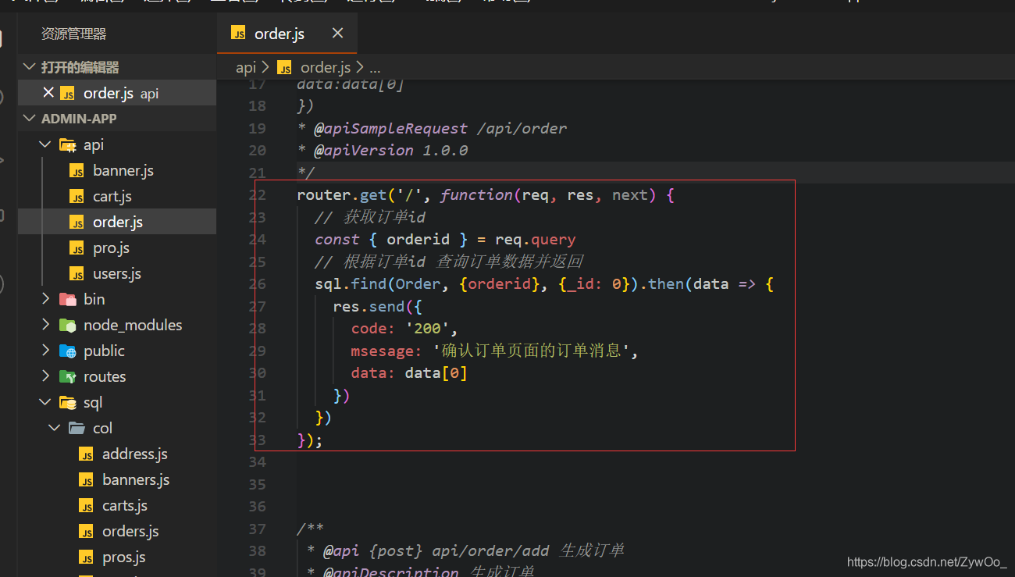Collapse the api folder chevron
The image size is (1015, 577).
pyautogui.click(x=46, y=144)
